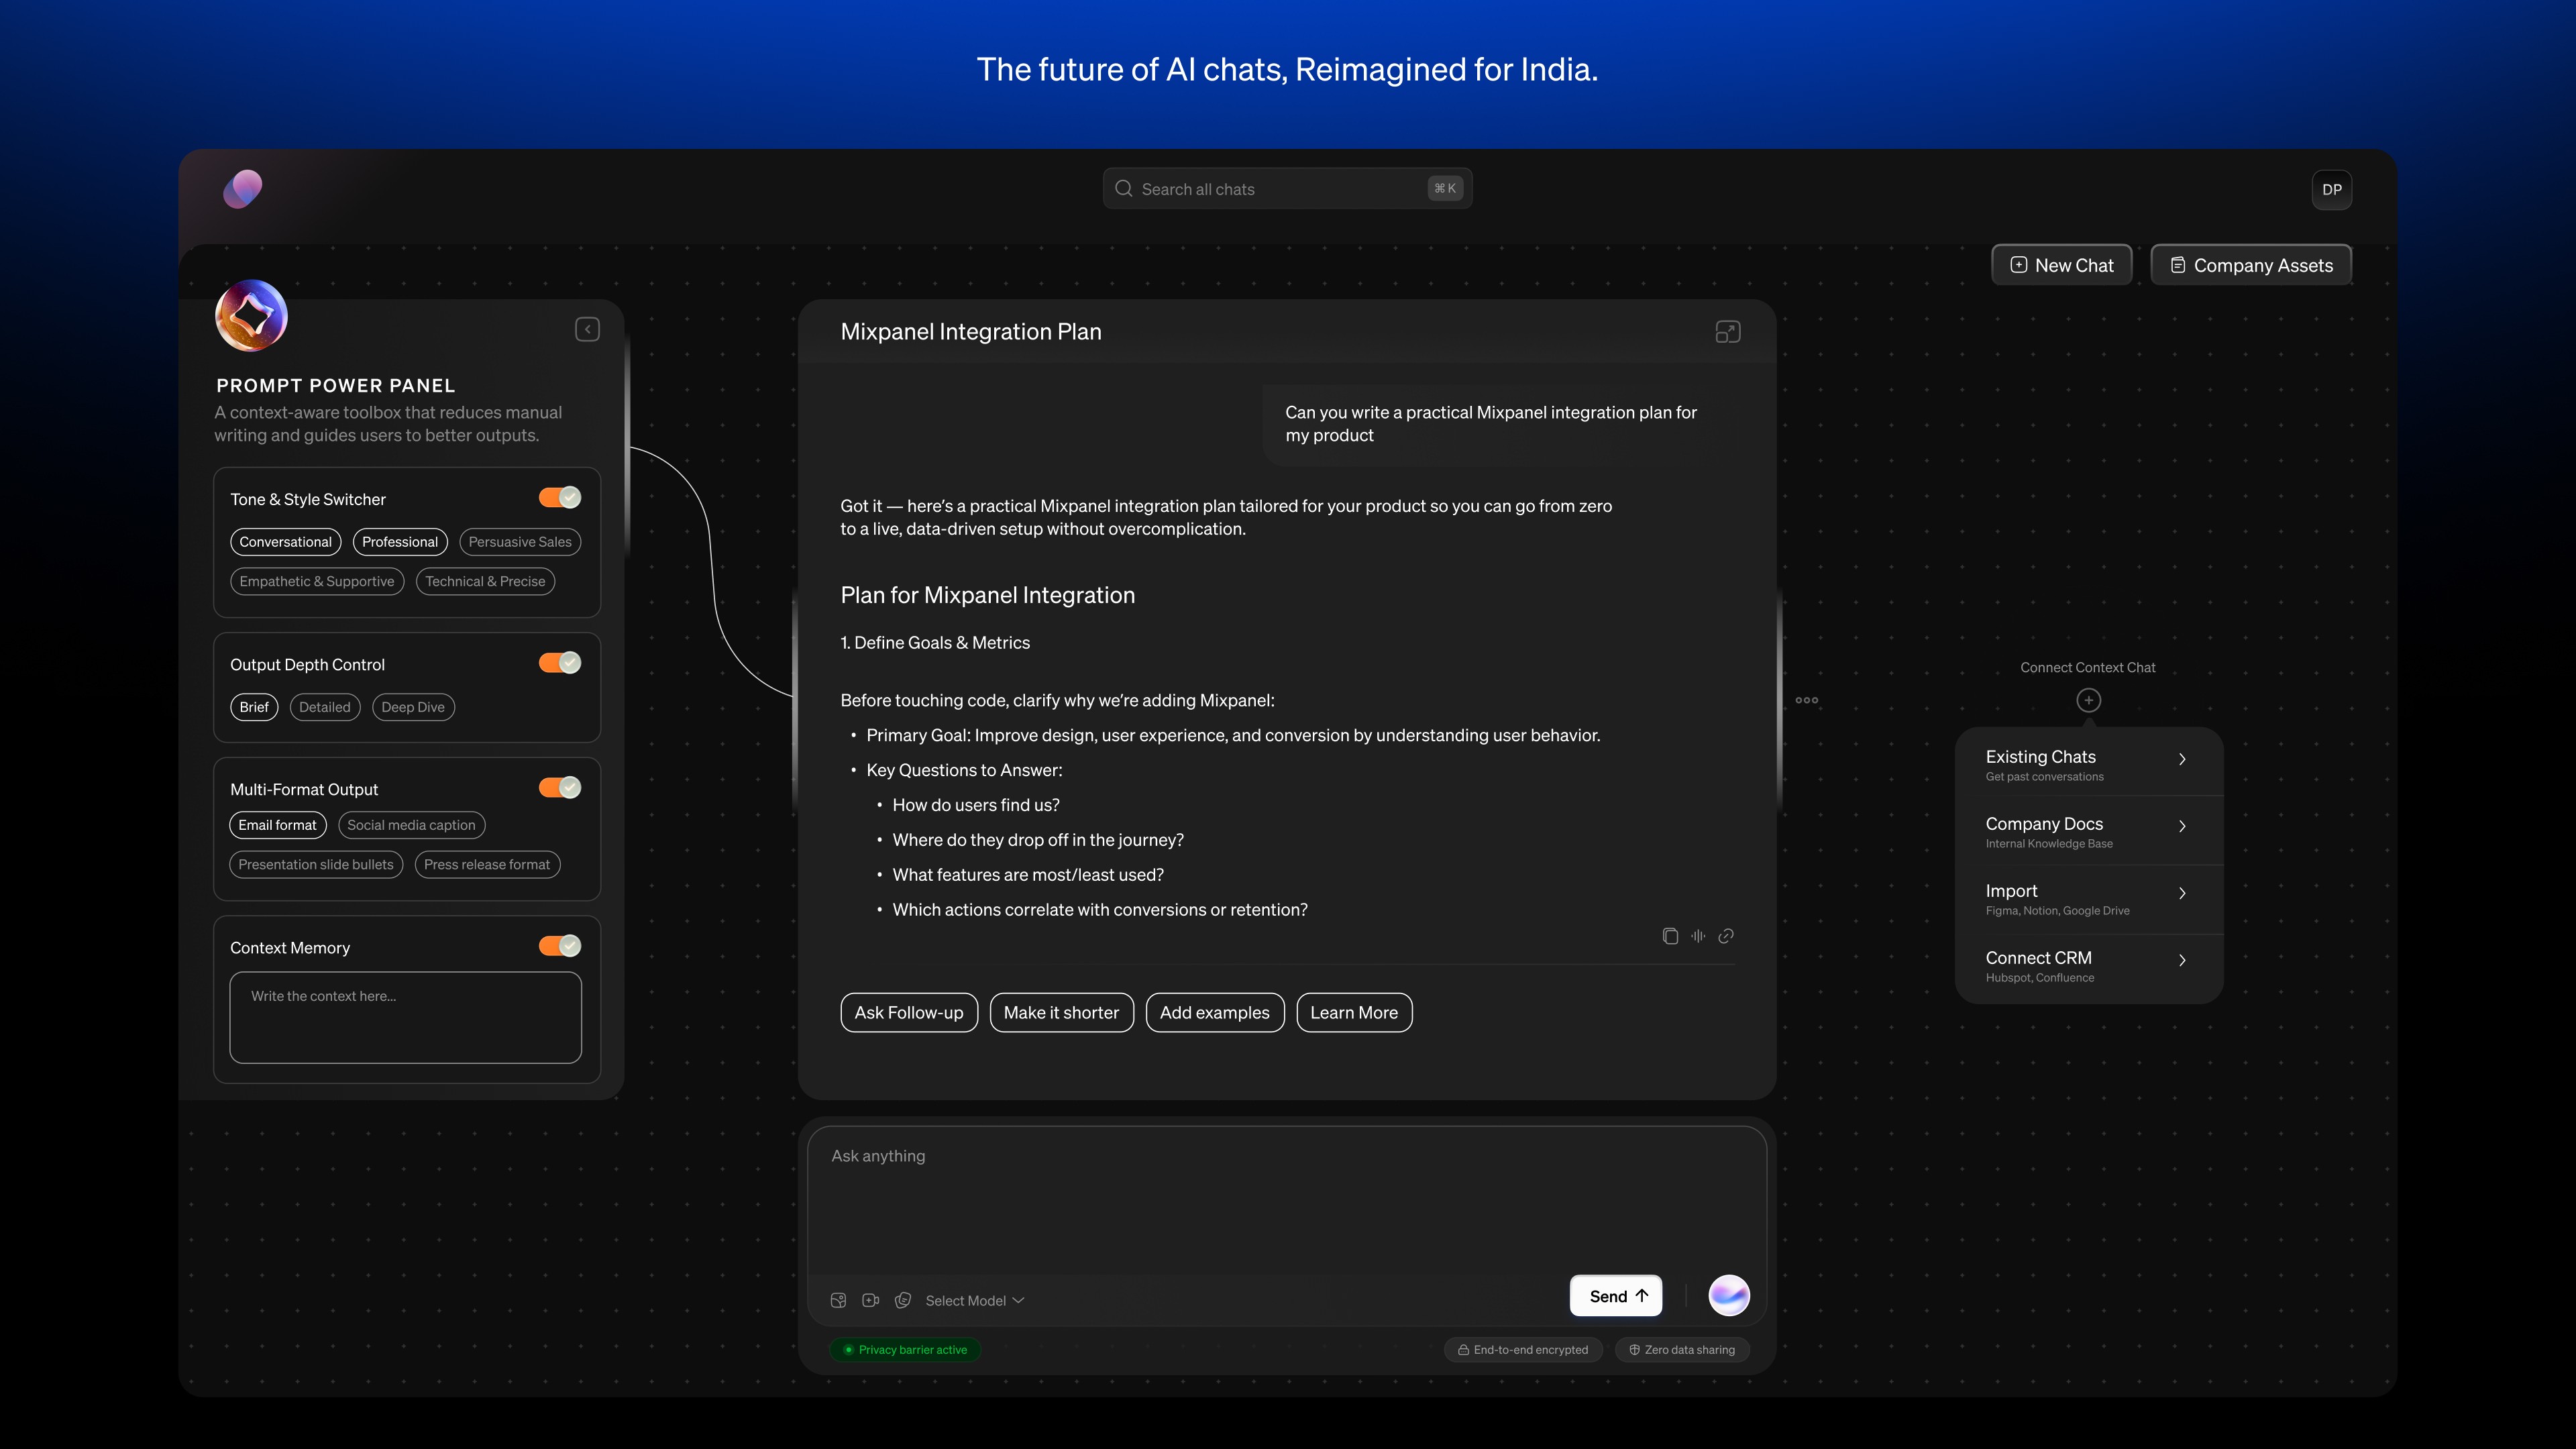Click the image attachment icon in input bar
The width and height of the screenshot is (2576, 1449).
tap(838, 1300)
